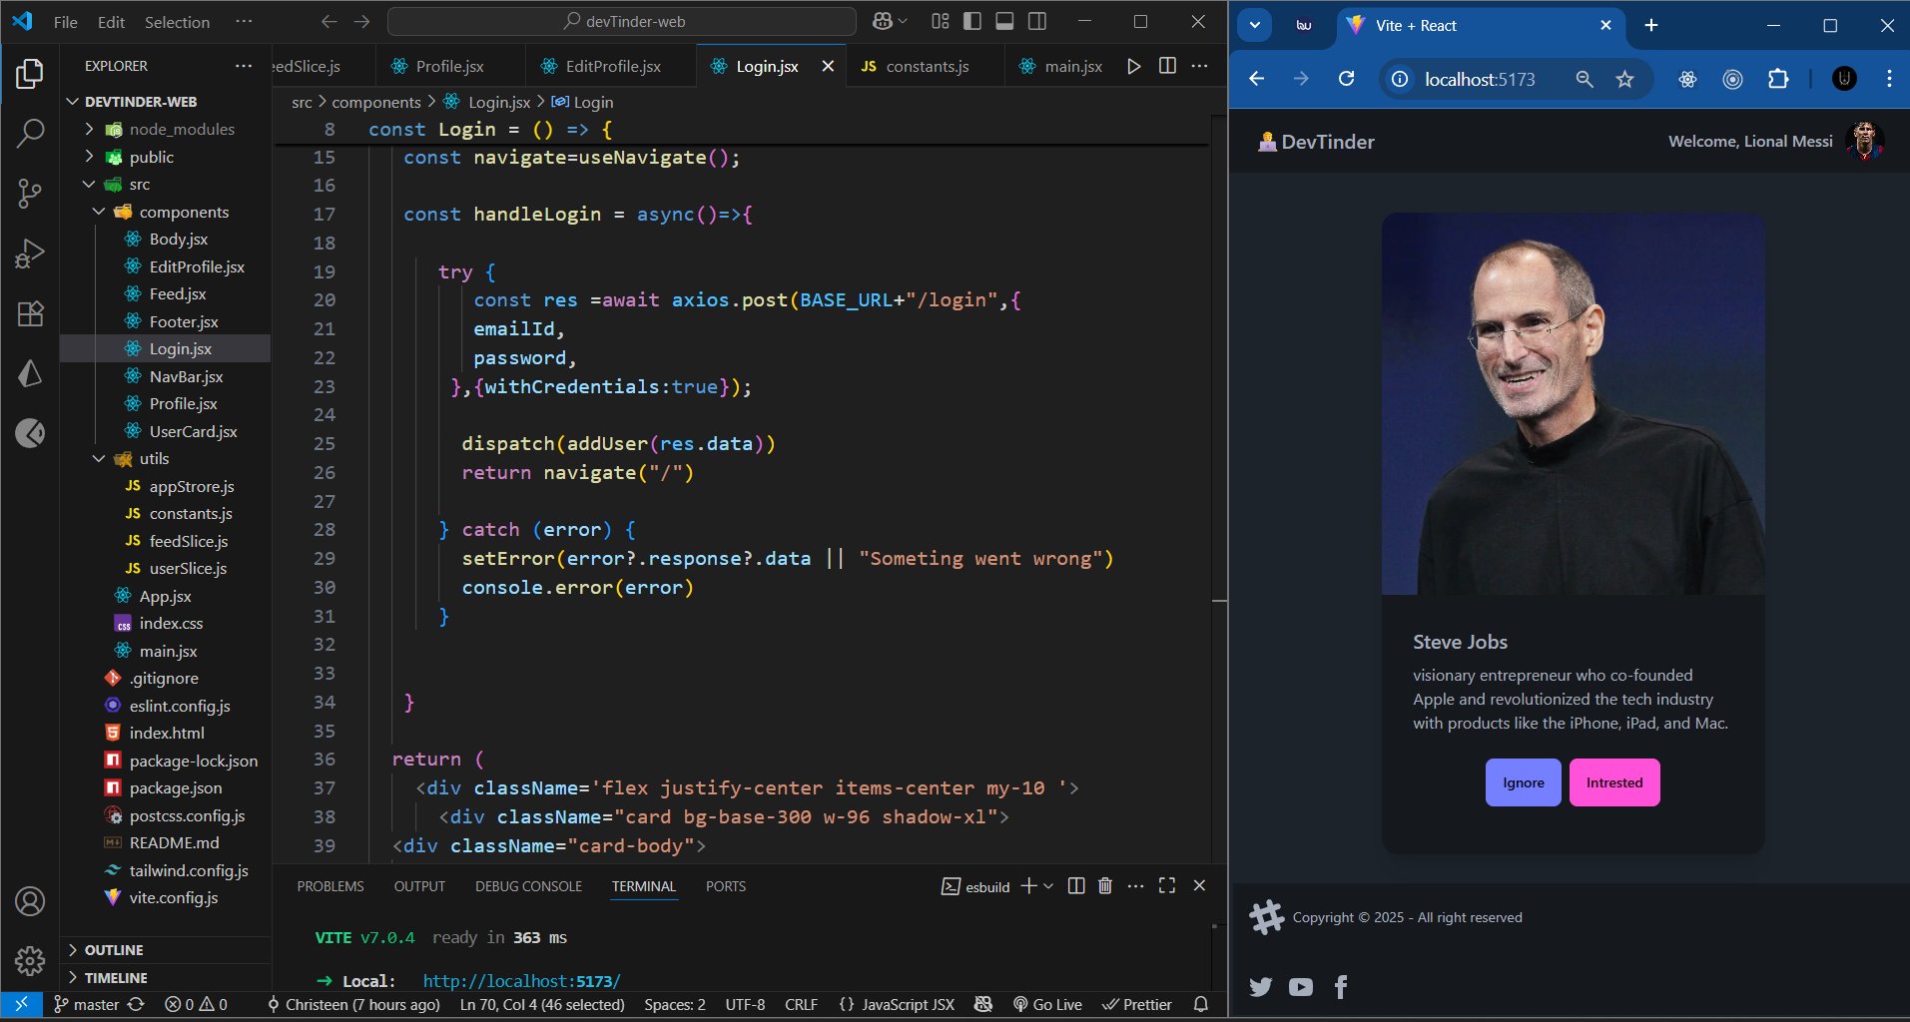Viewport: 1910px width, 1022px height.
Task: Open Manage gear in activity bar
Action: point(30,961)
